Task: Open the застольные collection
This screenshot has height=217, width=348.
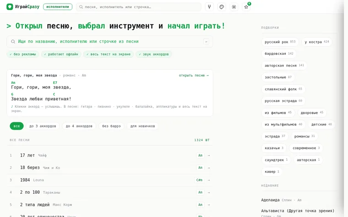Action: [x=278, y=77]
